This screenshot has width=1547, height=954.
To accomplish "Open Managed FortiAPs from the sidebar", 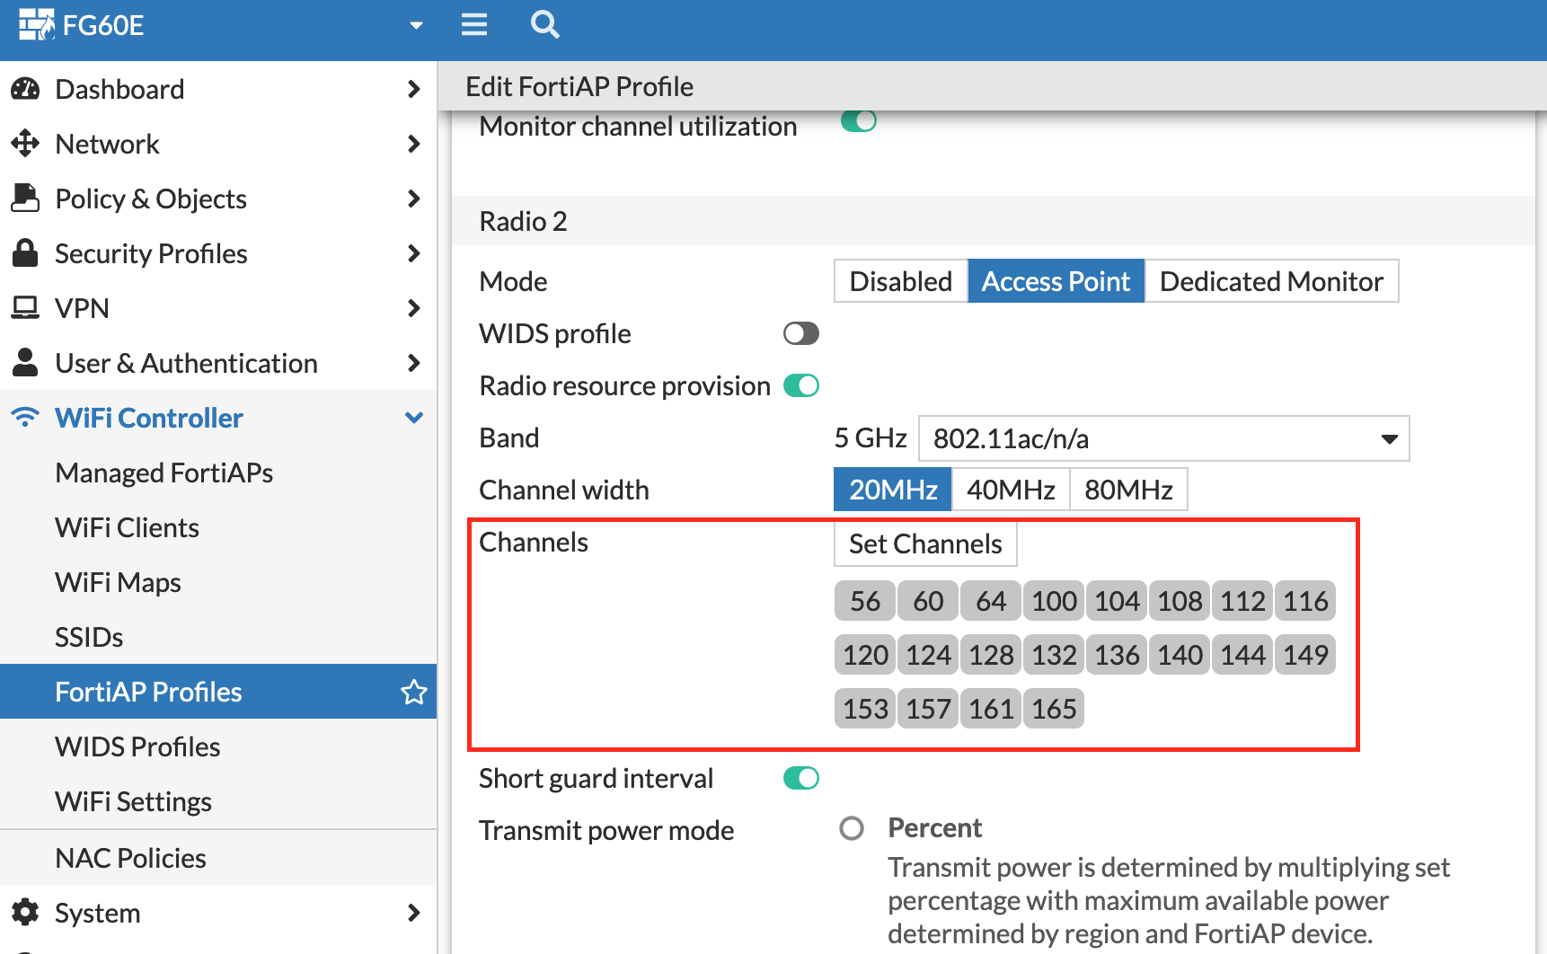I will tap(164, 472).
